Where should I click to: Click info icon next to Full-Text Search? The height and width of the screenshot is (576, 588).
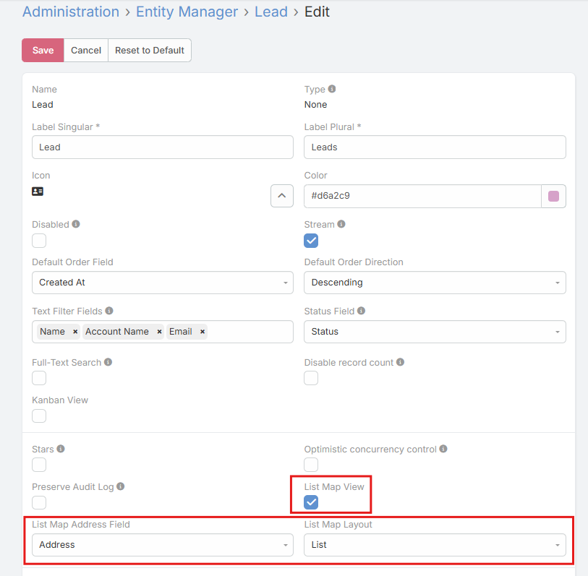108,362
